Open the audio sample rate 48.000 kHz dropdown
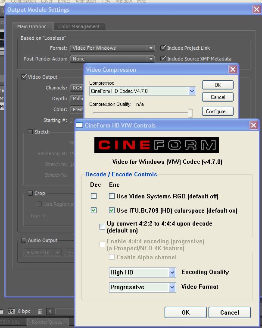 click(43, 252)
